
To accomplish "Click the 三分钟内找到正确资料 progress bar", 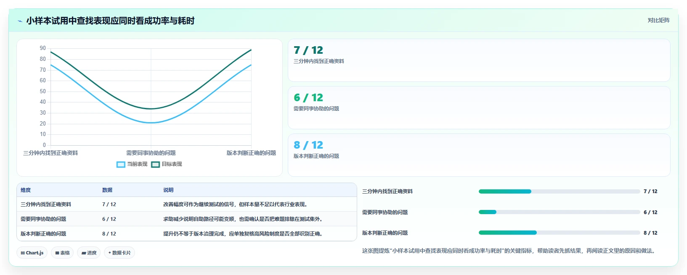I will tap(559, 191).
